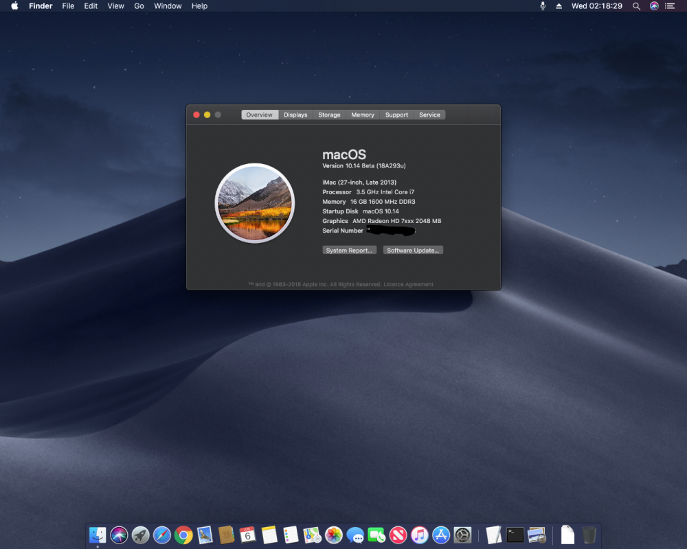Open System Preferences gear icon
Image resolution: width=687 pixels, height=549 pixels.
pyautogui.click(x=462, y=535)
